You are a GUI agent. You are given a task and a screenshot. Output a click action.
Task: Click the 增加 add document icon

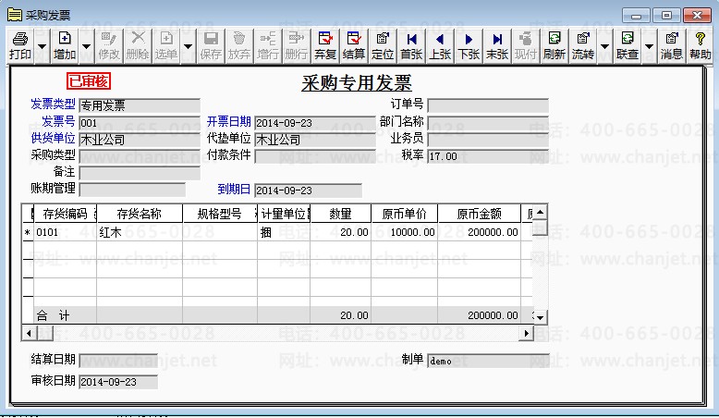[x=65, y=46]
